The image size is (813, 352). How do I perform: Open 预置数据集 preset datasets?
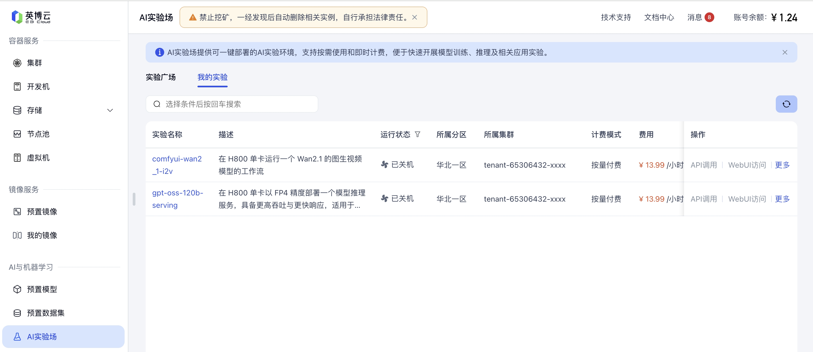tap(45, 313)
